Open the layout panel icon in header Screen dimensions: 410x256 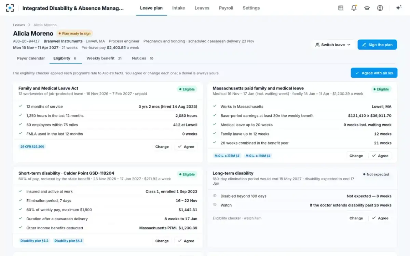click(x=341, y=8)
